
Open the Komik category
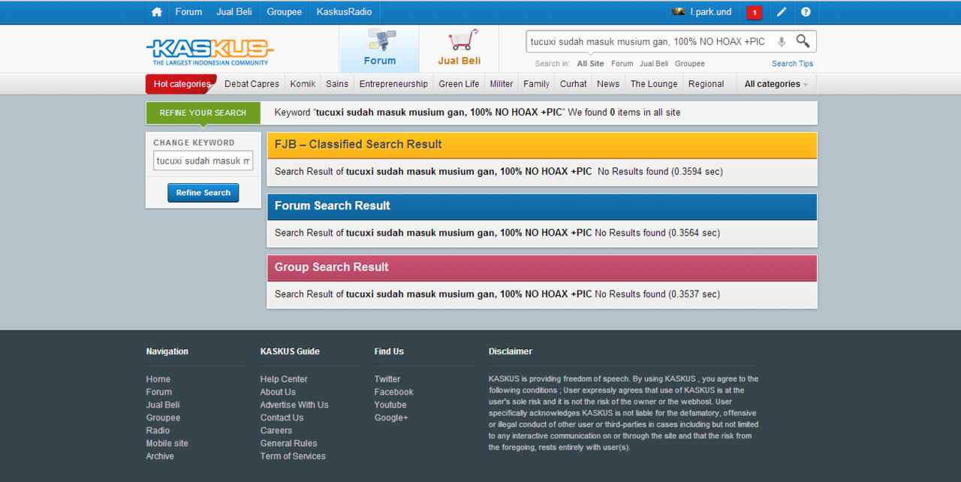303,84
